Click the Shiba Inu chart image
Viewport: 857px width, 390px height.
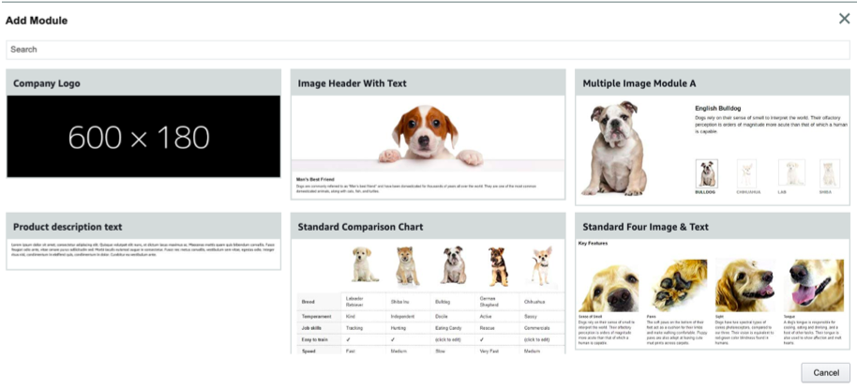pos(408,266)
